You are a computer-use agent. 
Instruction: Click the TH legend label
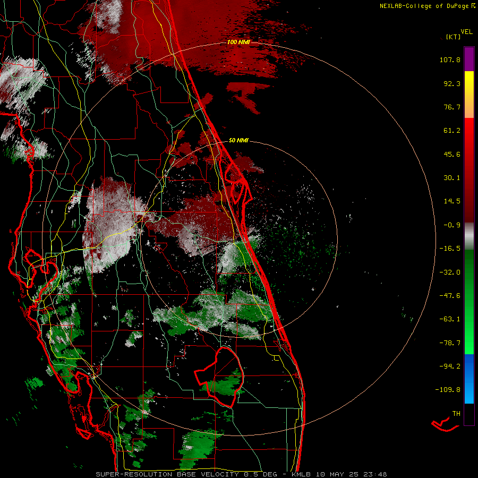pos(456,414)
